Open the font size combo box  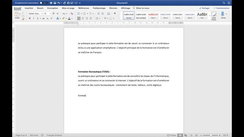coord(47,14)
